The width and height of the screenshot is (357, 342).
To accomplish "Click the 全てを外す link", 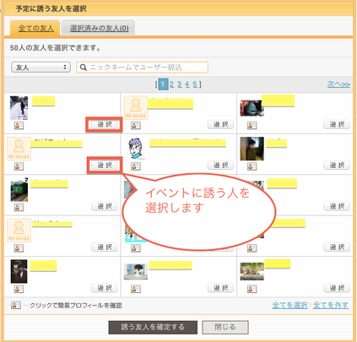I will tap(331, 305).
